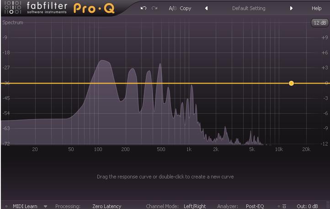Click the -72 spectrum scale label
Screen dimensions: 330x209
pos(6,144)
